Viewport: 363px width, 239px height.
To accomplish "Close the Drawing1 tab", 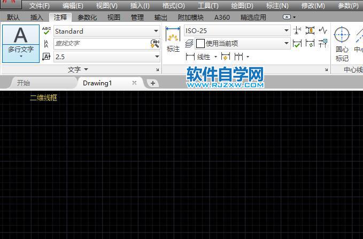I will click(x=134, y=83).
